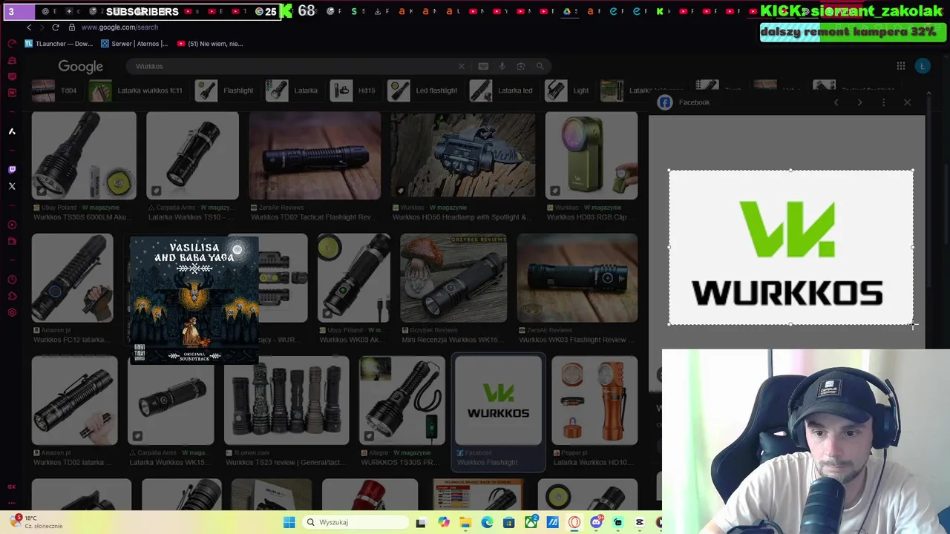Open Microsoft Edge from the taskbar

click(487, 522)
